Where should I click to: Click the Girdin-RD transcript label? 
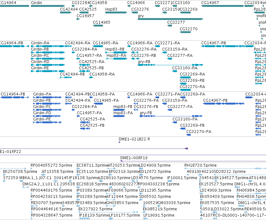(x=40, y=62)
